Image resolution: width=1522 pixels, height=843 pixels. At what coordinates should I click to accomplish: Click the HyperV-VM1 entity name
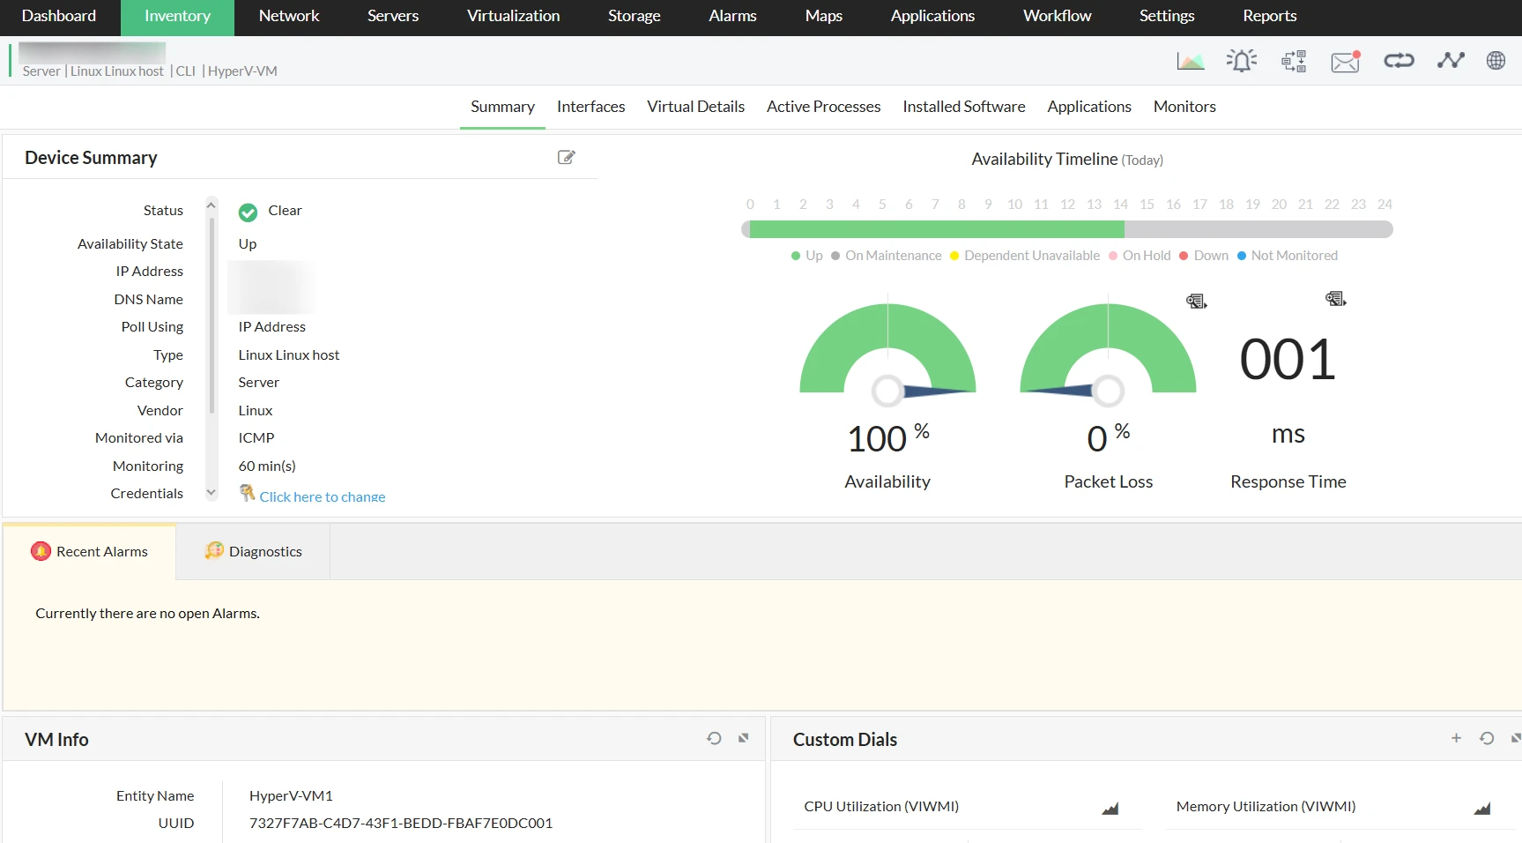coord(291,796)
